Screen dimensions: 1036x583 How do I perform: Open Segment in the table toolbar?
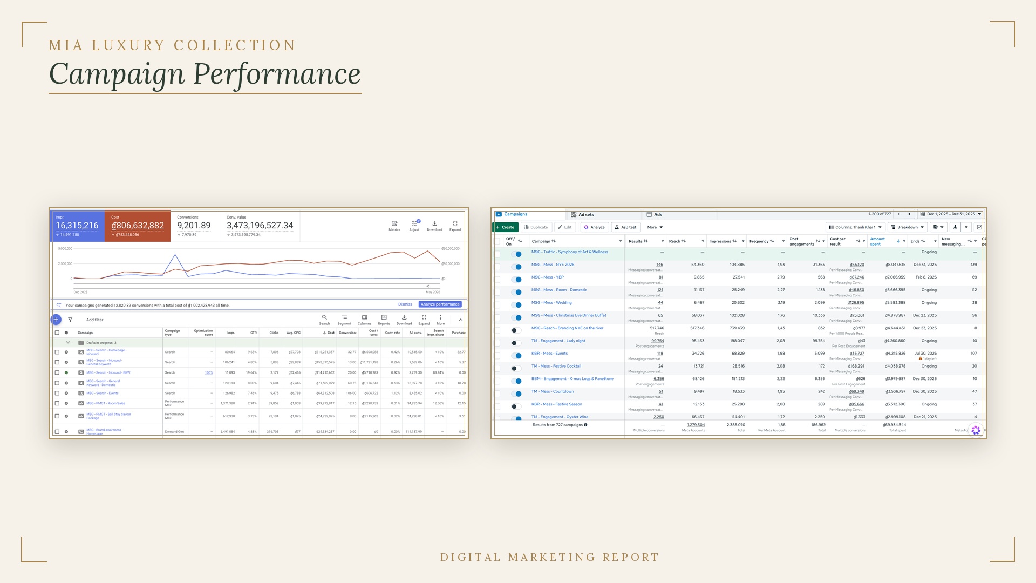pyautogui.click(x=344, y=320)
